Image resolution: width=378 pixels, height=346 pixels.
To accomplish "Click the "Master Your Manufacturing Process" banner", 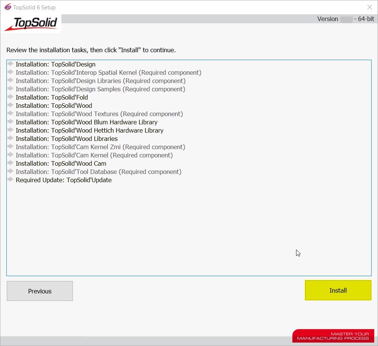I will pos(333,336).
